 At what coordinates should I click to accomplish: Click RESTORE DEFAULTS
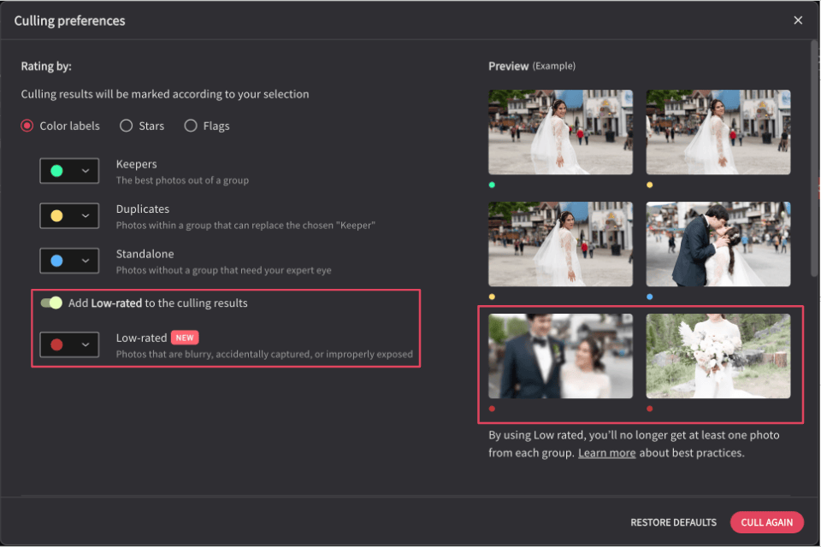(x=673, y=522)
